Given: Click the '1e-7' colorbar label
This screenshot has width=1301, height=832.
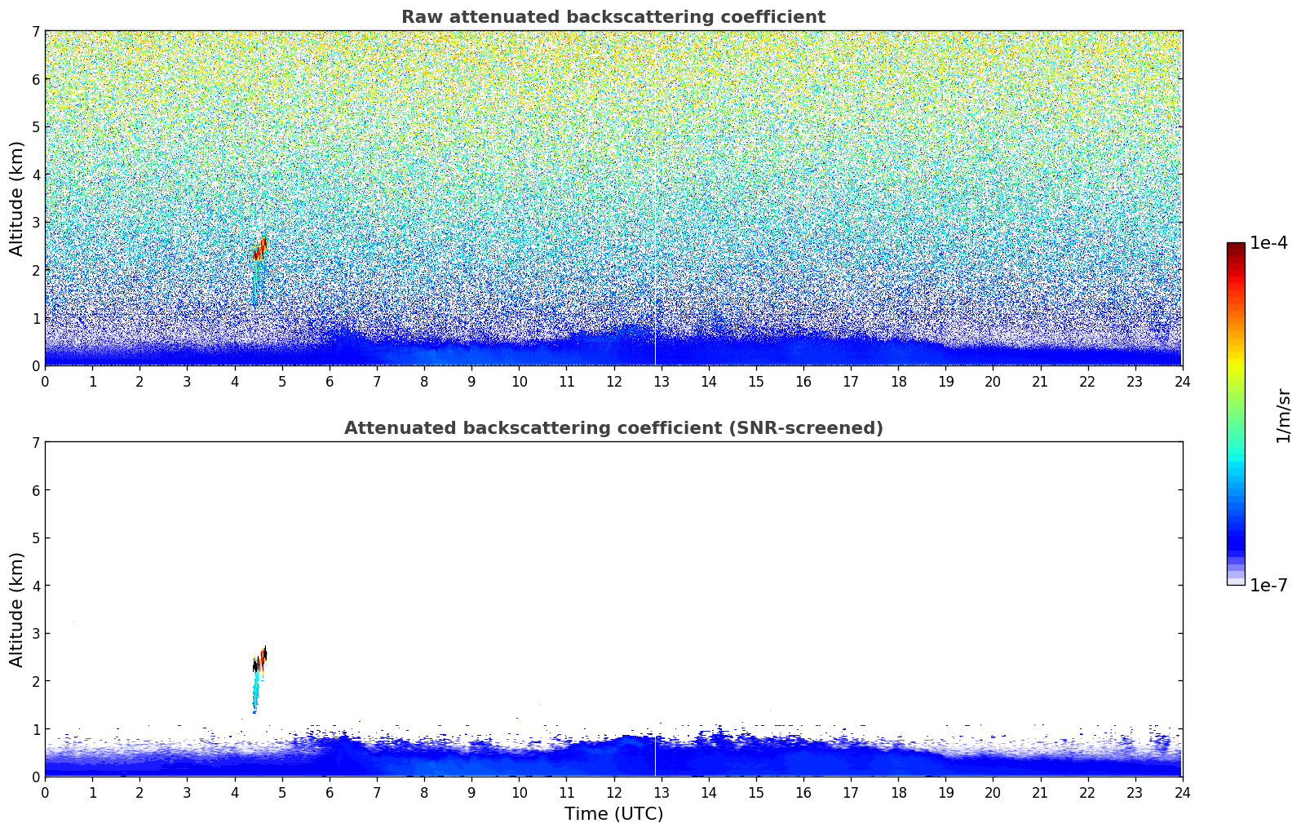Looking at the screenshot, I should coord(1268,586).
